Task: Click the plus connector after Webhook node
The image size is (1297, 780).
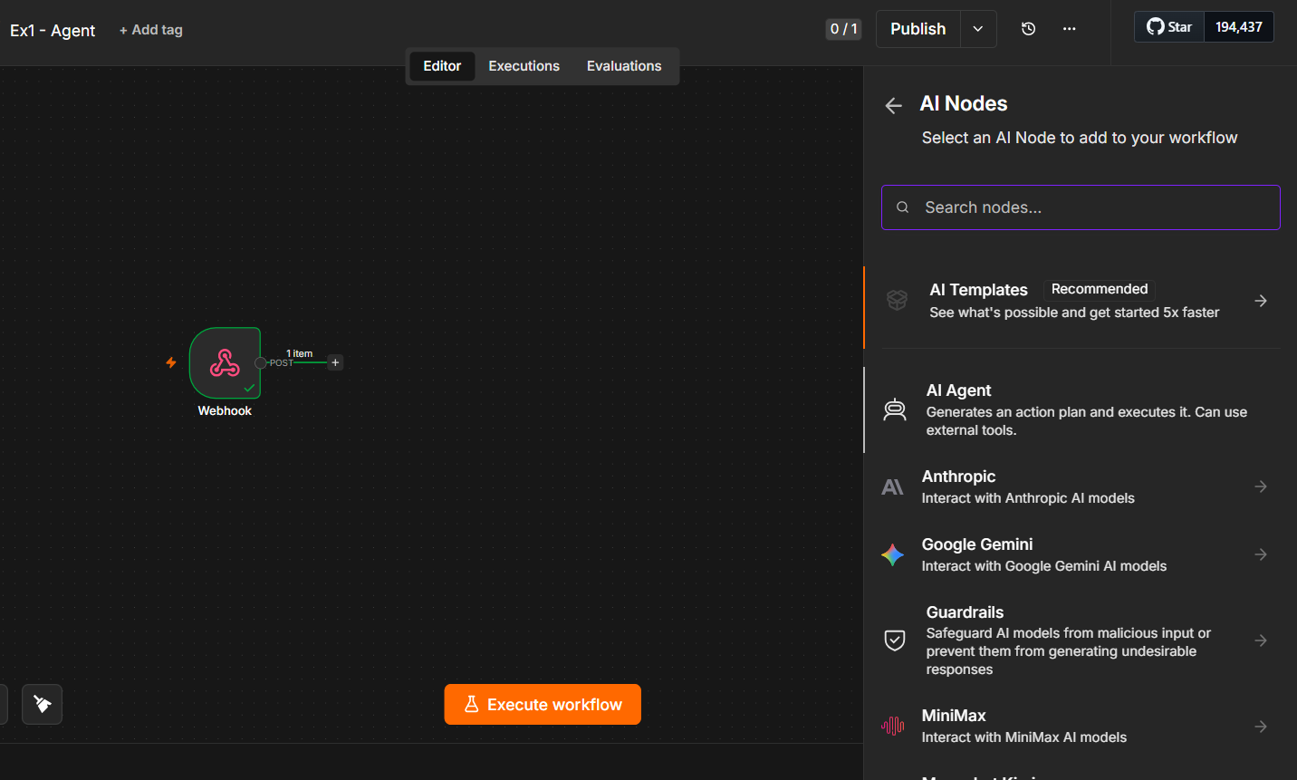Action: coord(335,362)
